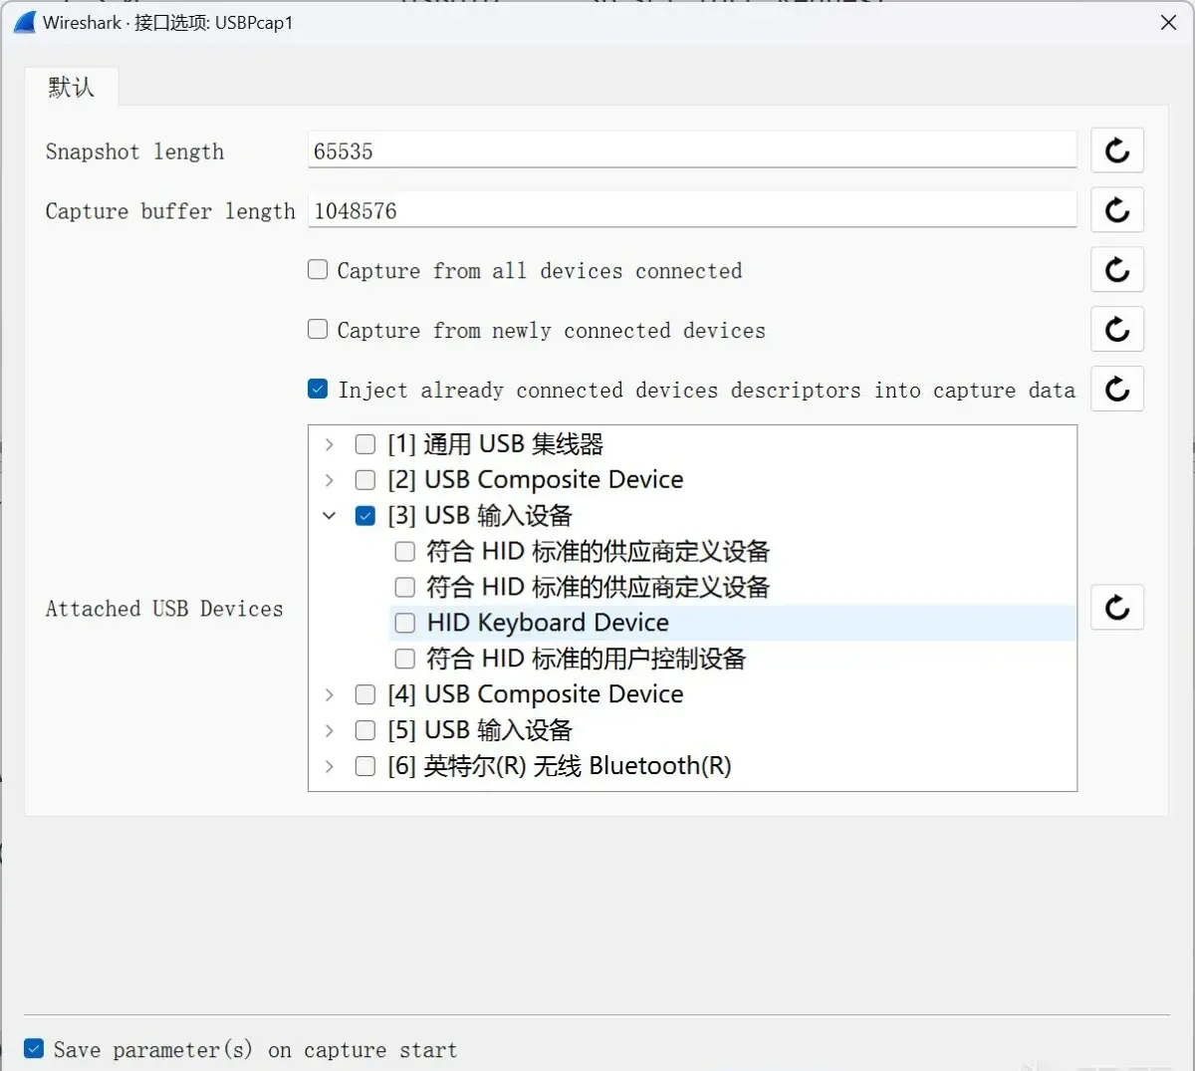Click the Snapshot length input field
Viewport: 1195px width, 1071px height.
tap(692, 150)
